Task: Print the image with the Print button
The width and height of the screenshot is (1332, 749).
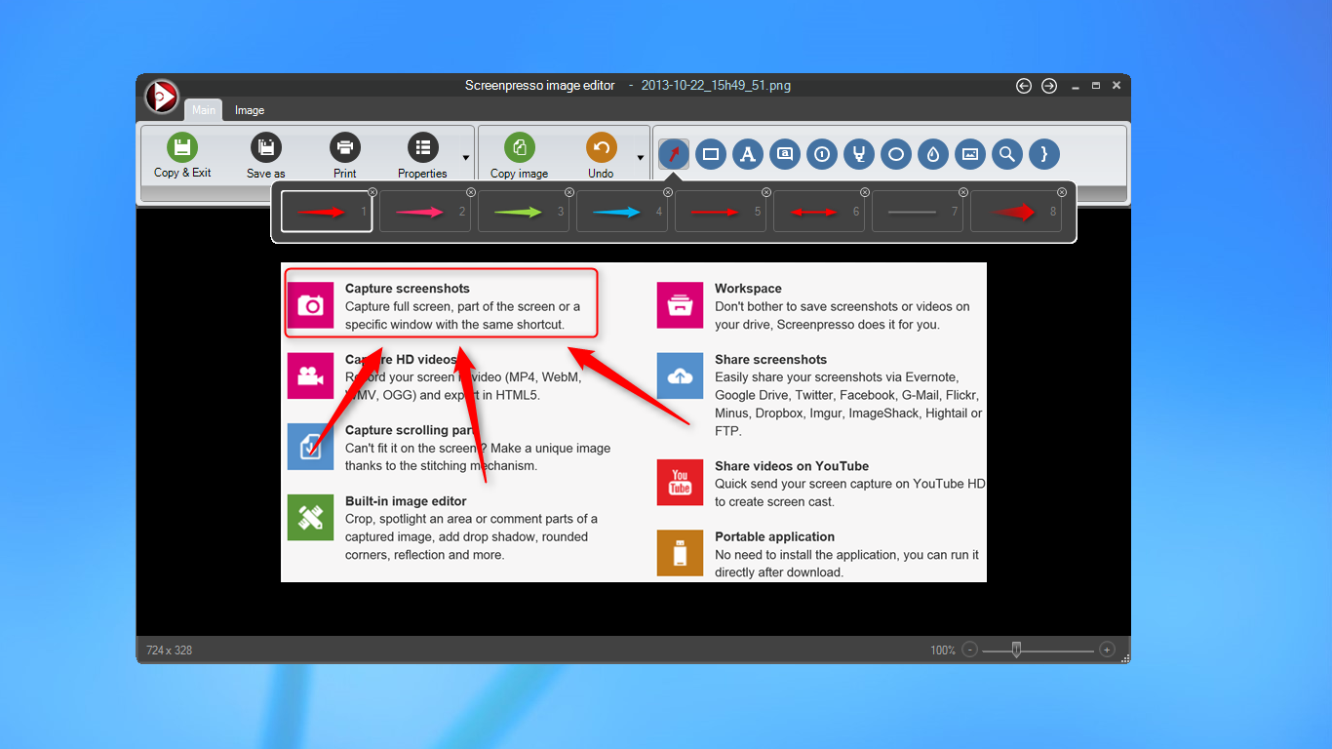Action: (345, 156)
